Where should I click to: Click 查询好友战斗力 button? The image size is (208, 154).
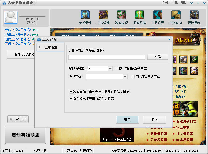21,54
